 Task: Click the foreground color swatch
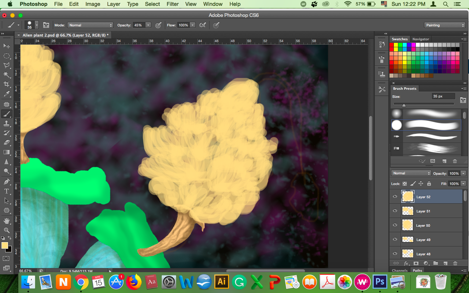click(x=5, y=245)
